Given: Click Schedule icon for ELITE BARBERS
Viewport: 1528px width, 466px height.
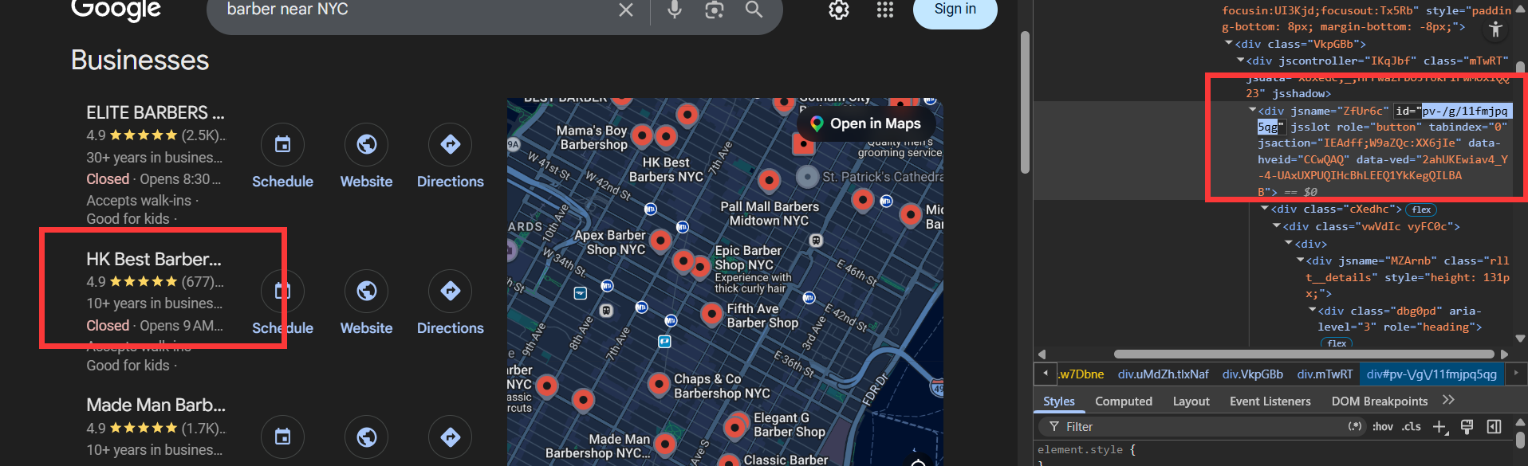Looking at the screenshot, I should click(x=282, y=144).
